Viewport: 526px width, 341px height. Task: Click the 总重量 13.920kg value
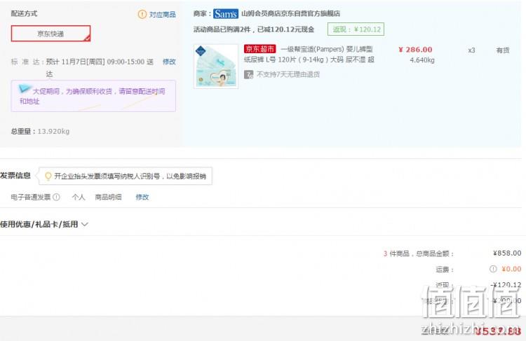click(53, 132)
